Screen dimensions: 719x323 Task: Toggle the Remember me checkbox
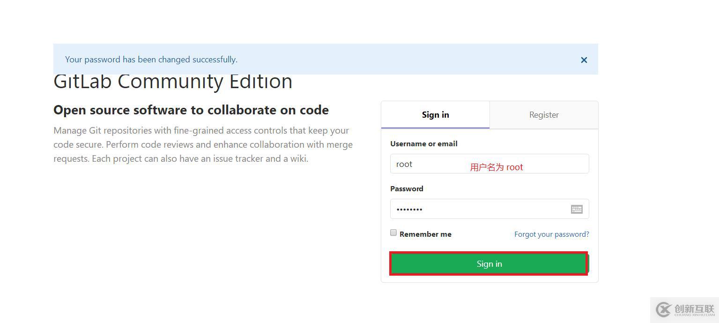[393, 233]
